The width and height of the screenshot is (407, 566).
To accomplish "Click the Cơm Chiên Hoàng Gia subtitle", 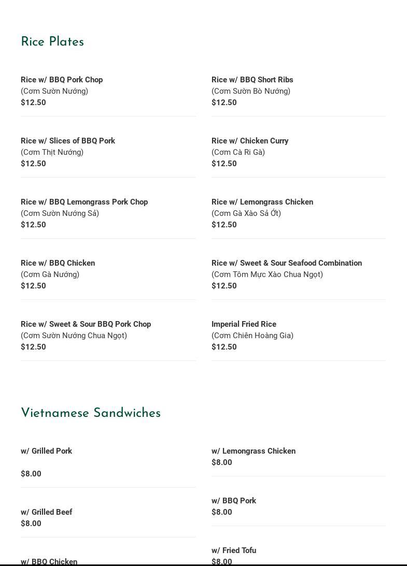I will coord(252,336).
